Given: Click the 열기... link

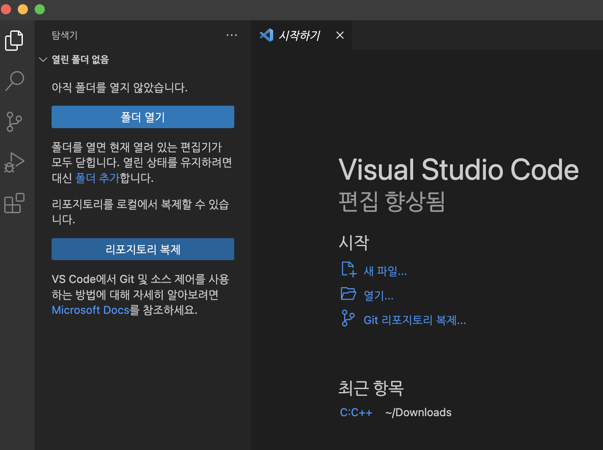Looking at the screenshot, I should coord(378,295).
